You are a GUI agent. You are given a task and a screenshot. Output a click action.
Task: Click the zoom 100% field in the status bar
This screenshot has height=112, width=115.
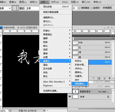(x=4, y=111)
